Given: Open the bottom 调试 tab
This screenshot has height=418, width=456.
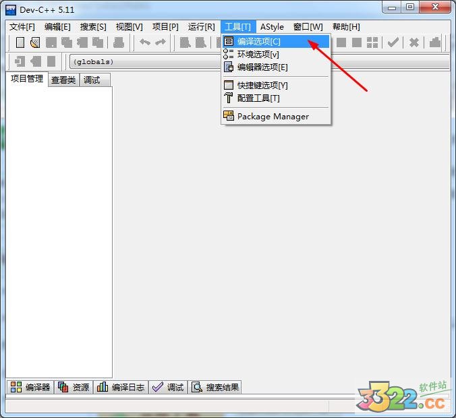Looking at the screenshot, I should (168, 387).
